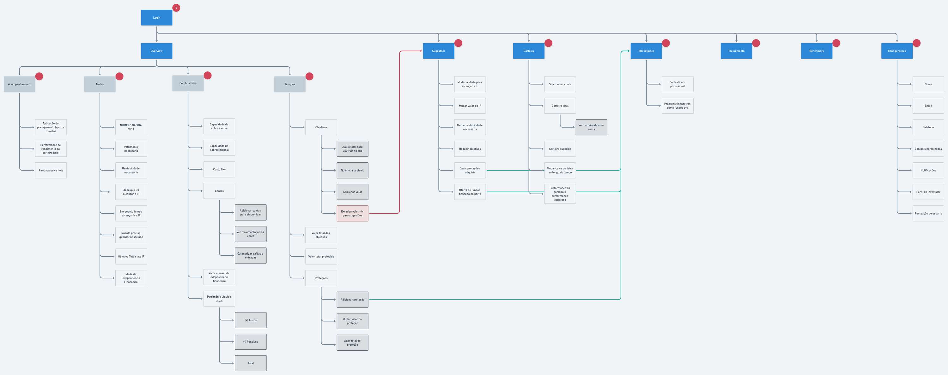The height and width of the screenshot is (375, 948).
Task: Click 'Quais proteções adquirir' box
Action: click(x=470, y=170)
